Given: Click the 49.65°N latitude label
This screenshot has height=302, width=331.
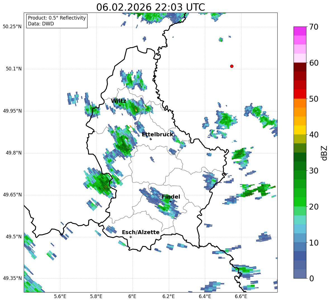Looking at the screenshot, I should [x=12, y=194].
